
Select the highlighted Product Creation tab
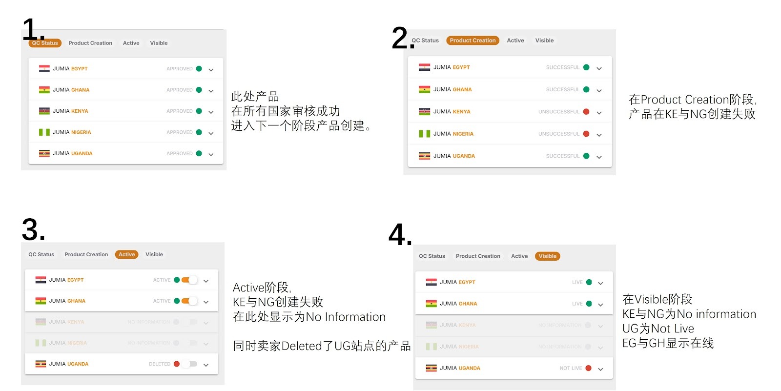(473, 41)
